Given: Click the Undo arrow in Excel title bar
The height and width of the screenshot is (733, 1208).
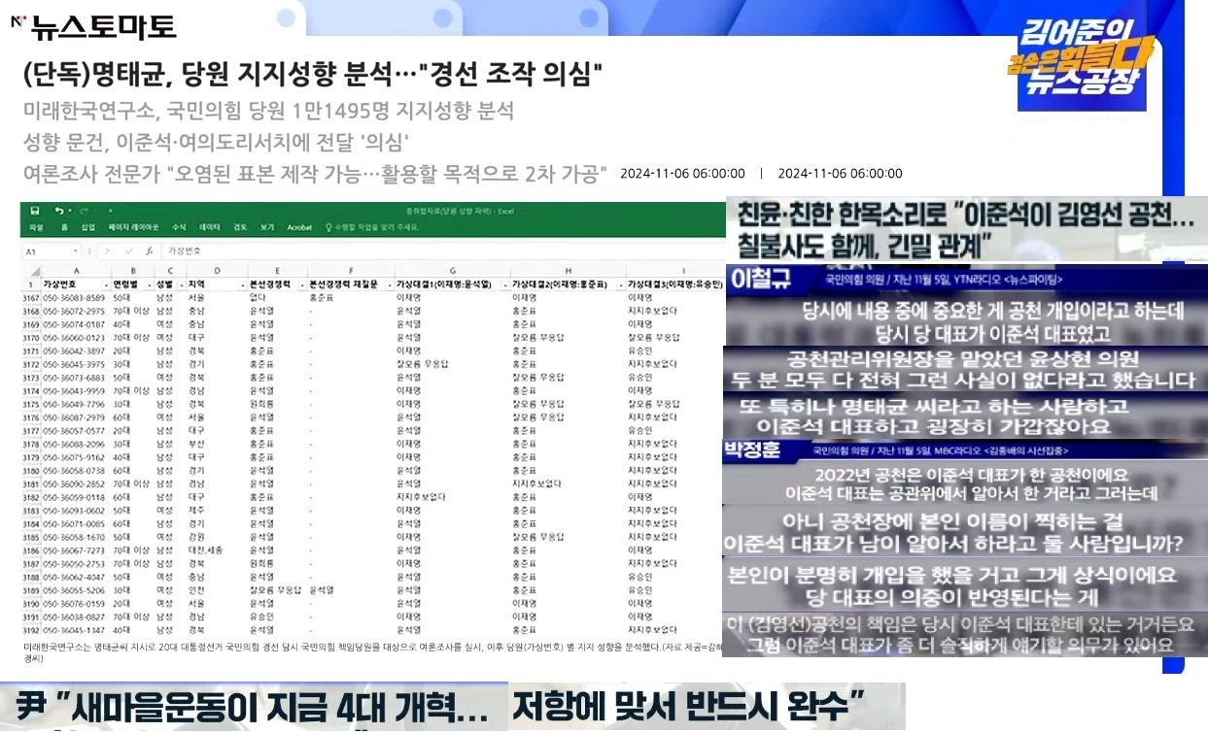Looking at the screenshot, I should point(58,211).
